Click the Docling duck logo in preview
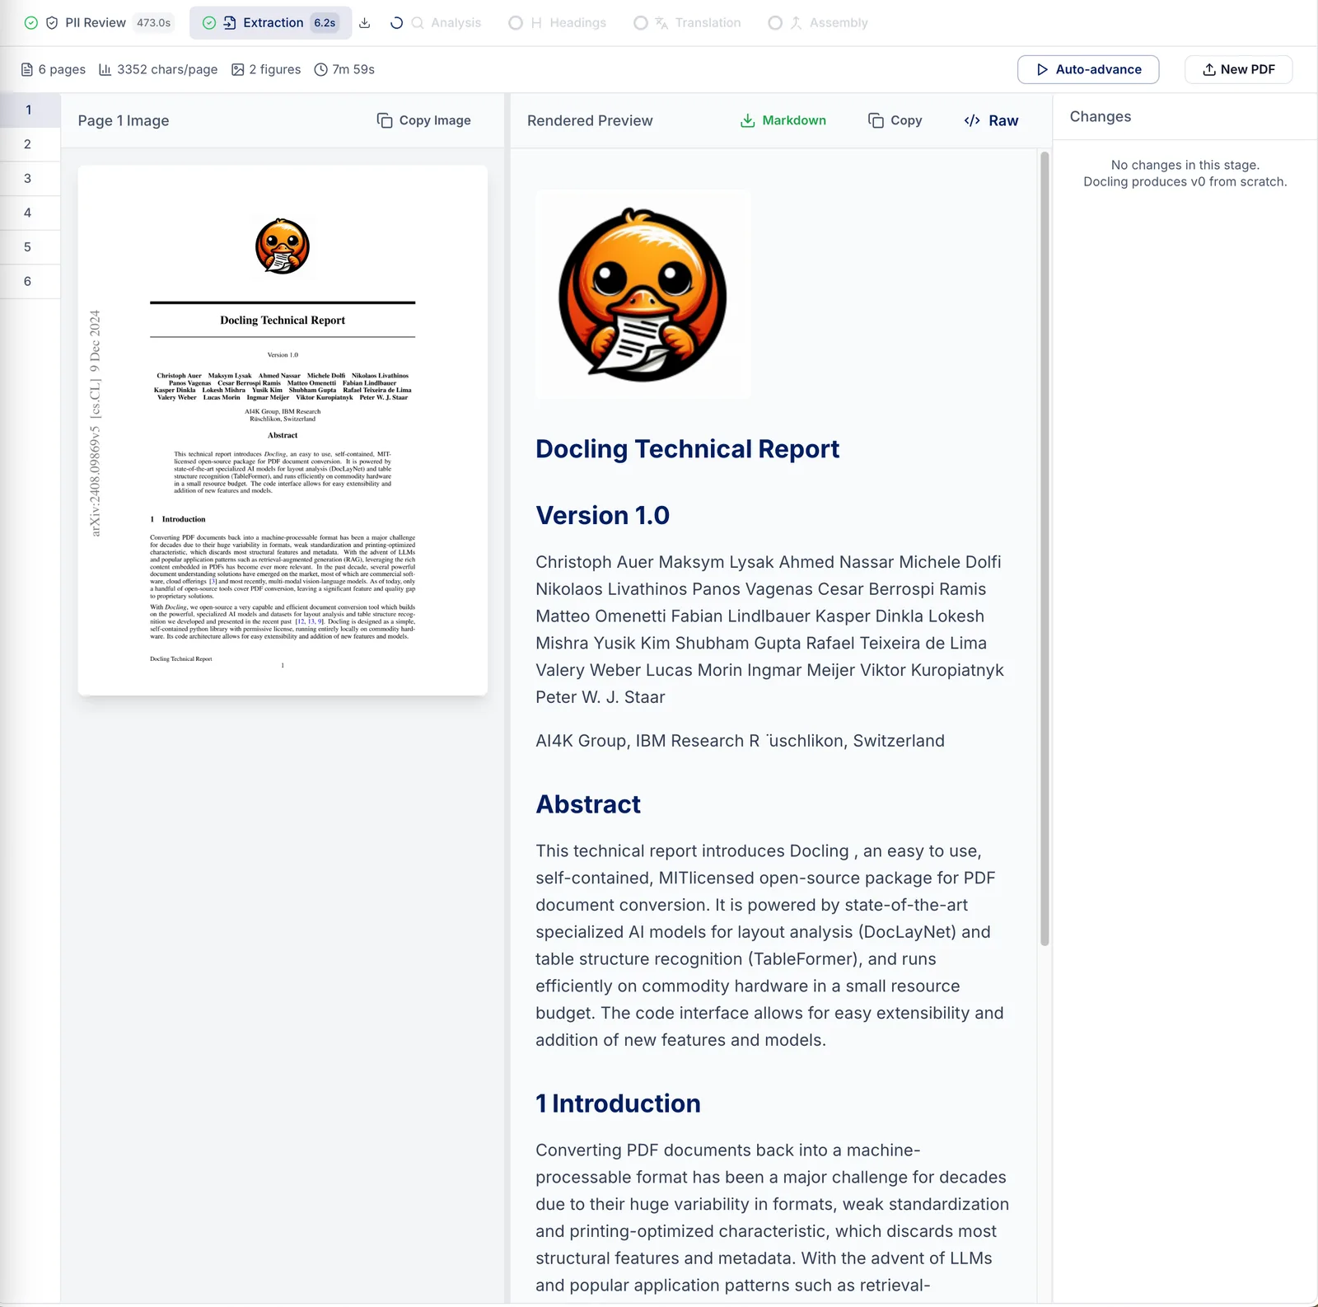 coord(643,295)
